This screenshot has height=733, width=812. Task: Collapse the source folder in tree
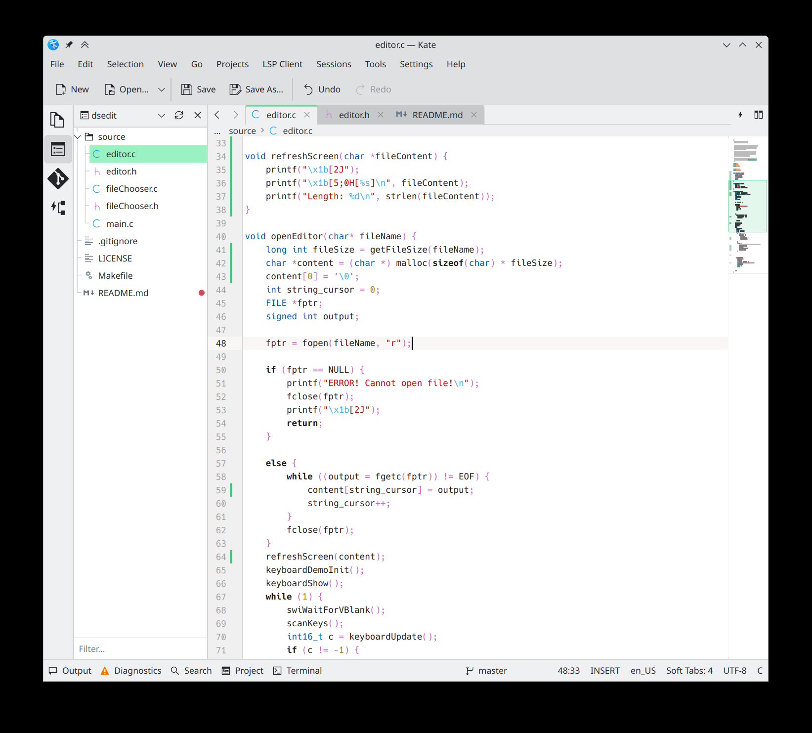pyautogui.click(x=78, y=137)
